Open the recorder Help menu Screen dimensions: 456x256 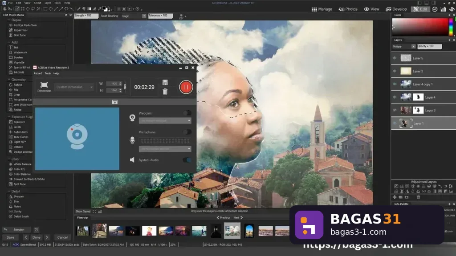56,73
